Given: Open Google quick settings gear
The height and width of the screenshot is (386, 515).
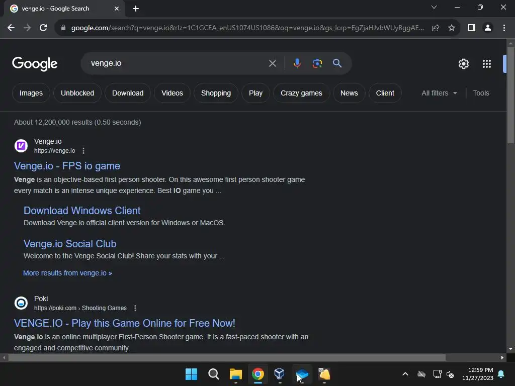Looking at the screenshot, I should coord(463,64).
